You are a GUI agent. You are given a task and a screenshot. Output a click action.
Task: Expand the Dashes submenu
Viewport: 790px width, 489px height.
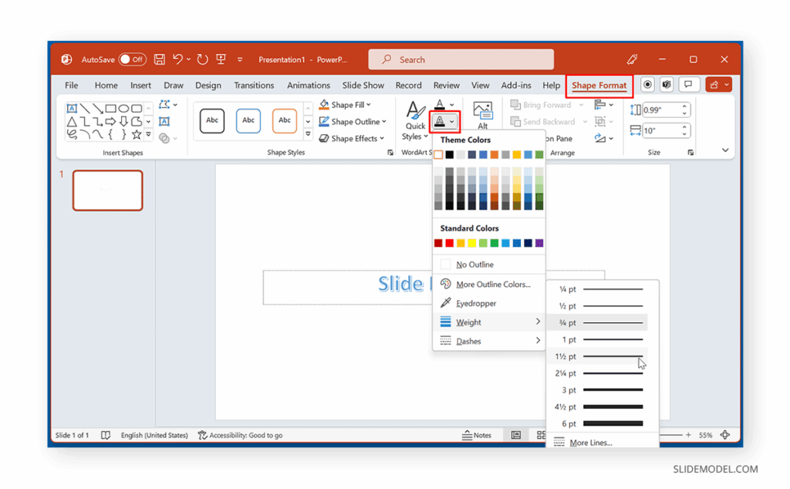coord(488,341)
